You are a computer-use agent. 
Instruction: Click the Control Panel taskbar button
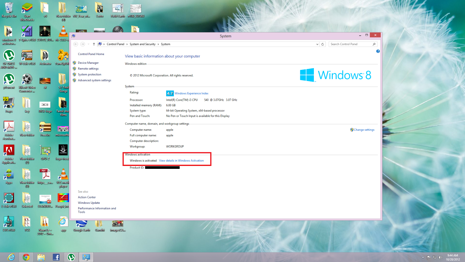pyautogui.click(x=86, y=257)
